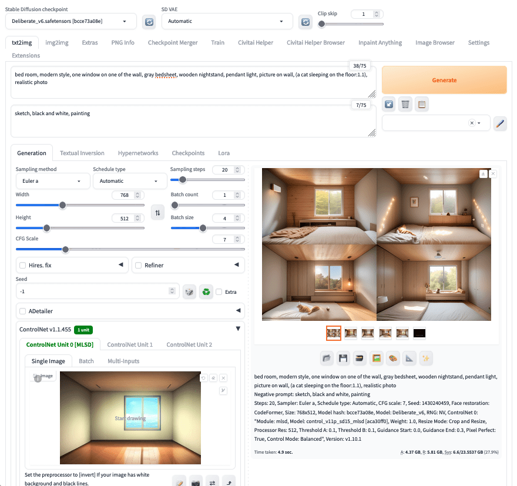Switch to the ControlNet Batch tab
Viewport: 517px width, 486px height.
click(x=86, y=361)
